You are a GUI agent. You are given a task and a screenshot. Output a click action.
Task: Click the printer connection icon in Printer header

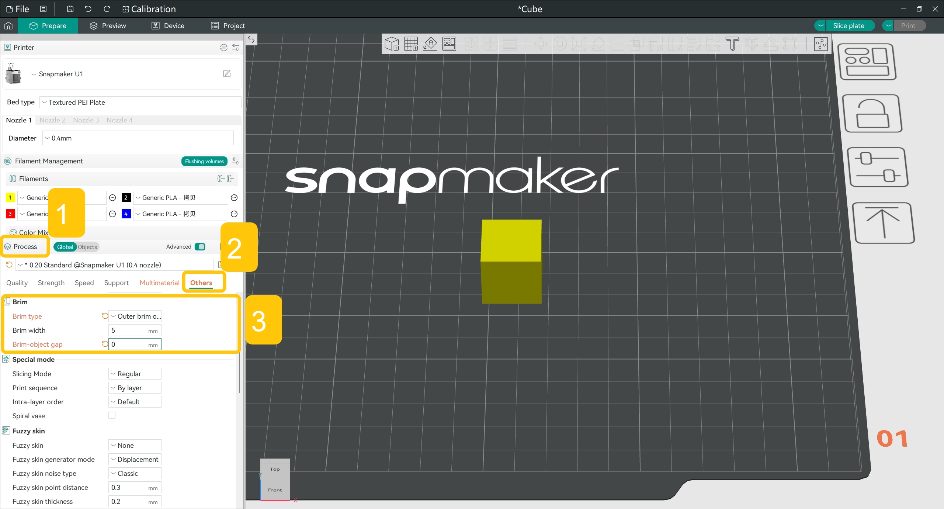(x=224, y=47)
